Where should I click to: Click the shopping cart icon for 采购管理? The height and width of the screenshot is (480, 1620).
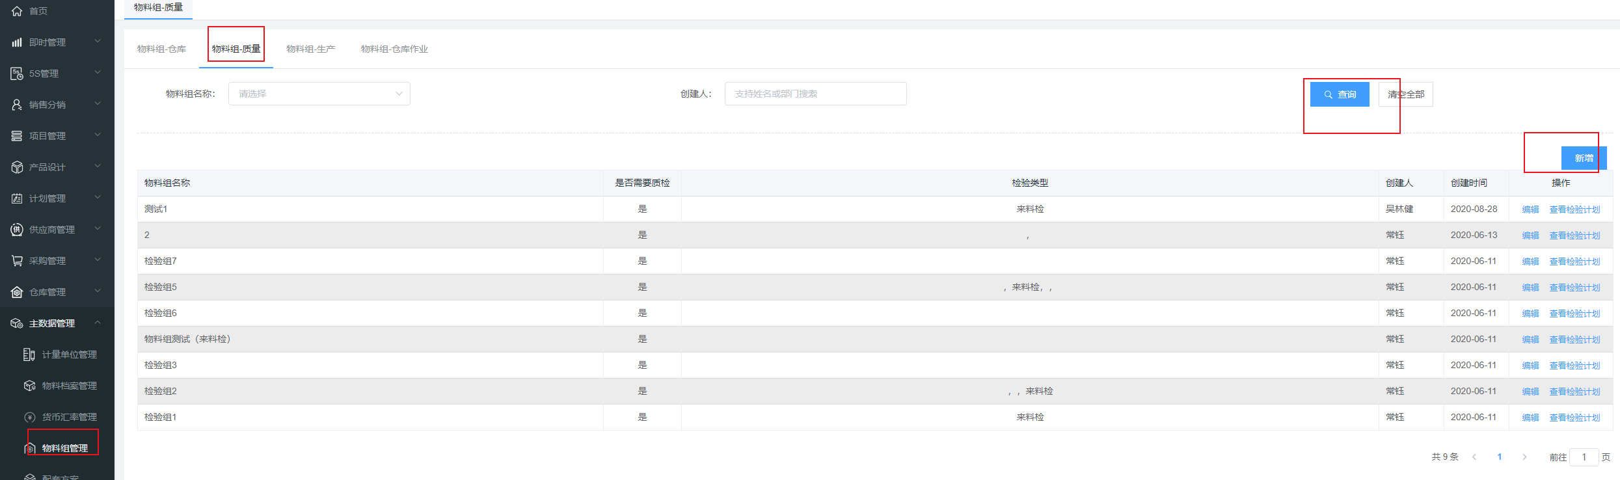pyautogui.click(x=17, y=261)
